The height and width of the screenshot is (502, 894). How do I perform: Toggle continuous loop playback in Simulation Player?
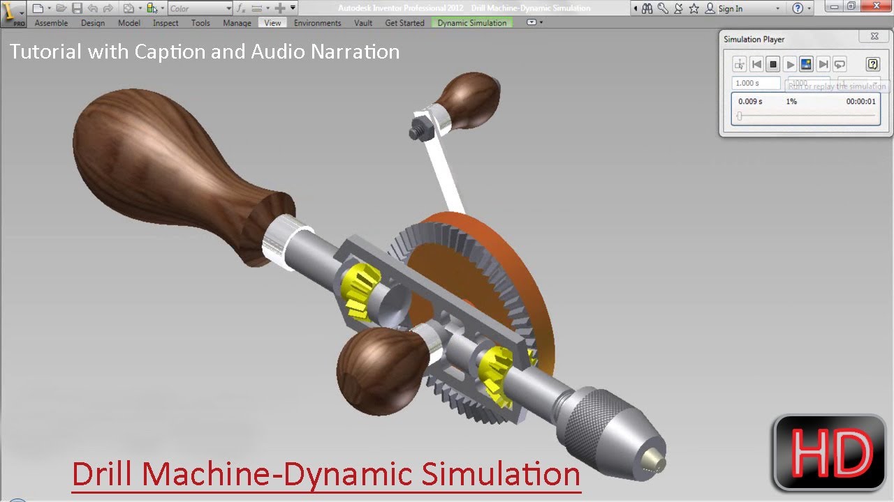tap(840, 64)
